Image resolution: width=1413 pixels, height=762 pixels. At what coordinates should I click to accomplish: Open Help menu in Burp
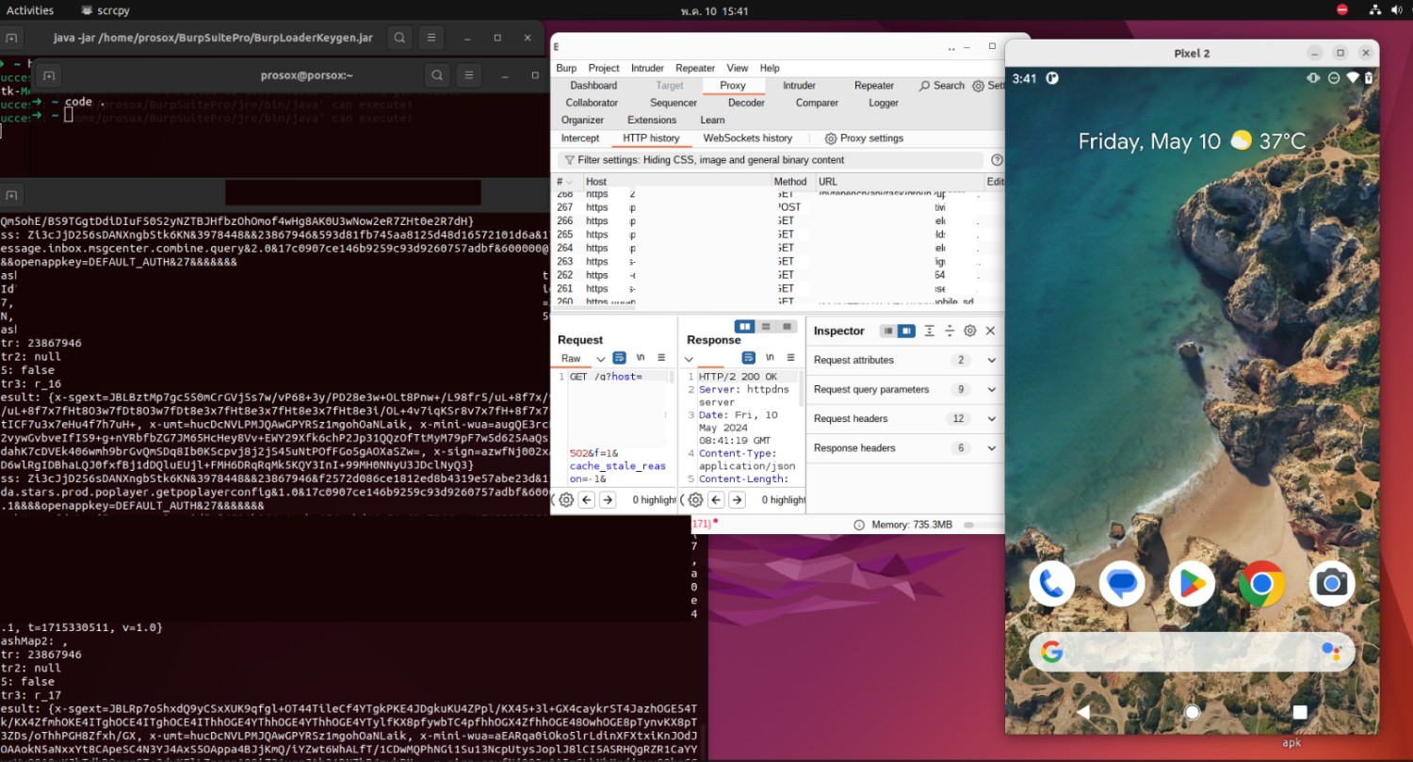point(770,68)
